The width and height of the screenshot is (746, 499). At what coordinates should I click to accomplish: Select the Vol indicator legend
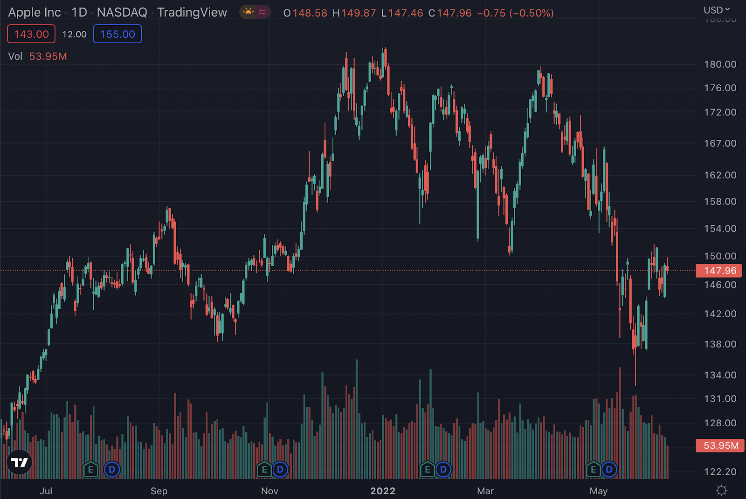15,56
